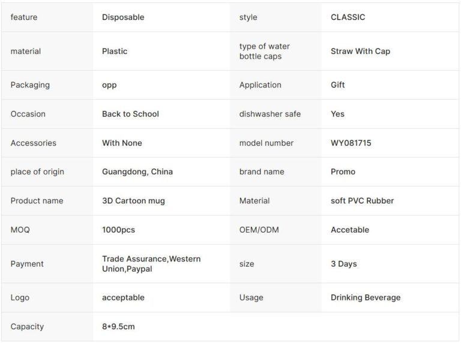Click the 'Drinking Beverage' usage value

pyautogui.click(x=366, y=297)
